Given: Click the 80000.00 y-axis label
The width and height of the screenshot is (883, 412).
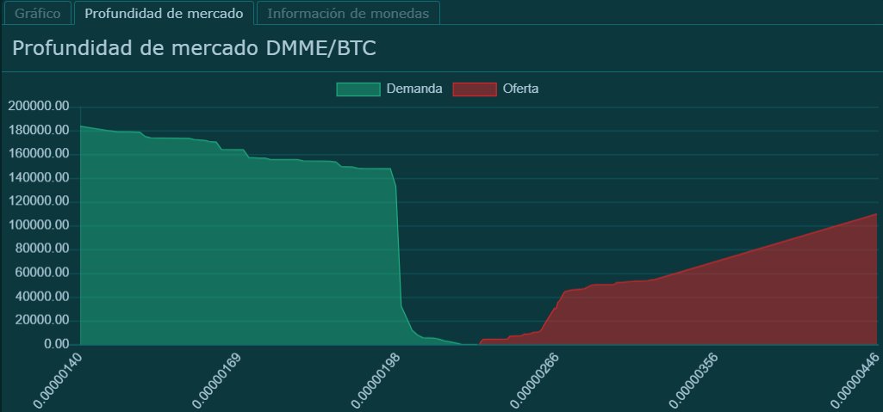Looking at the screenshot, I should coord(41,249).
